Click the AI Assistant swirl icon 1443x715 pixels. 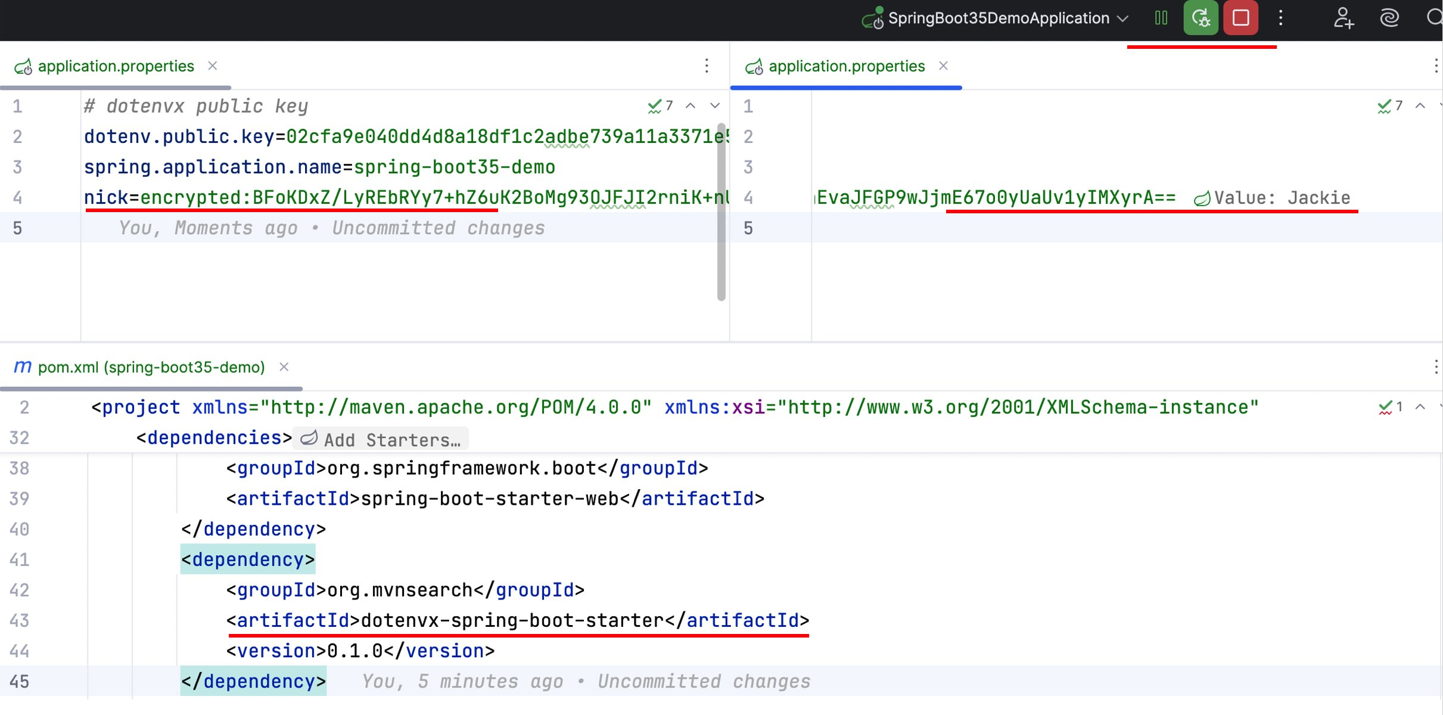1389,18
